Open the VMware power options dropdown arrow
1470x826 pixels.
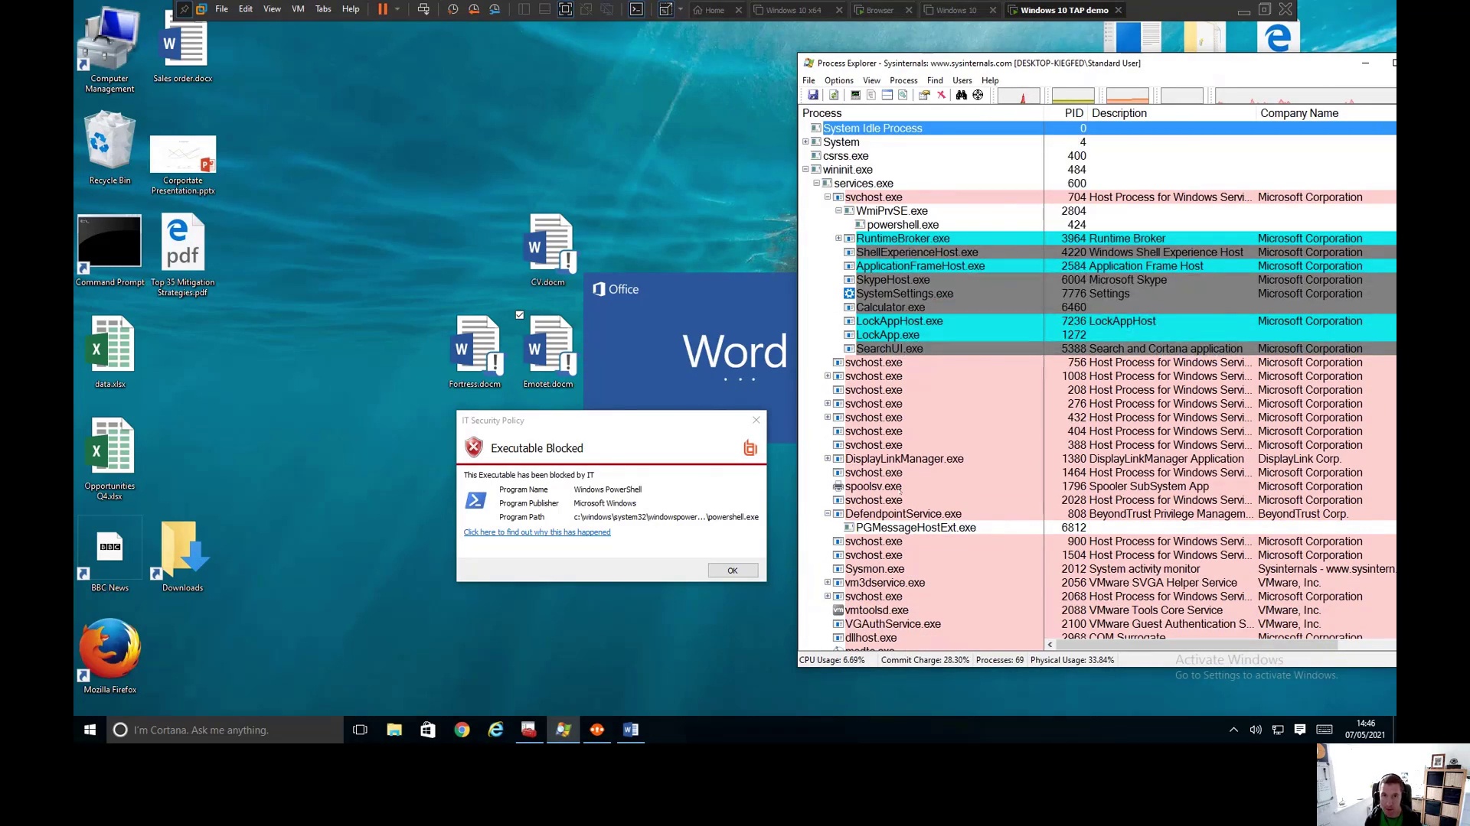coord(397,9)
